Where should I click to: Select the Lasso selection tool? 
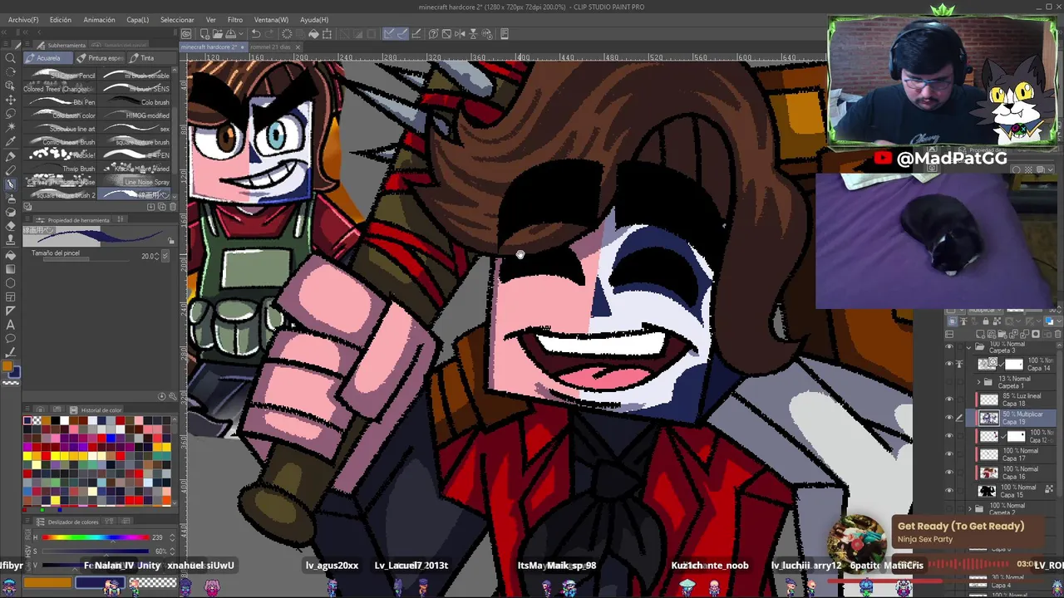11,113
